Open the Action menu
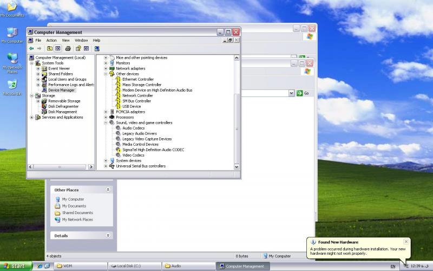 pos(51,40)
